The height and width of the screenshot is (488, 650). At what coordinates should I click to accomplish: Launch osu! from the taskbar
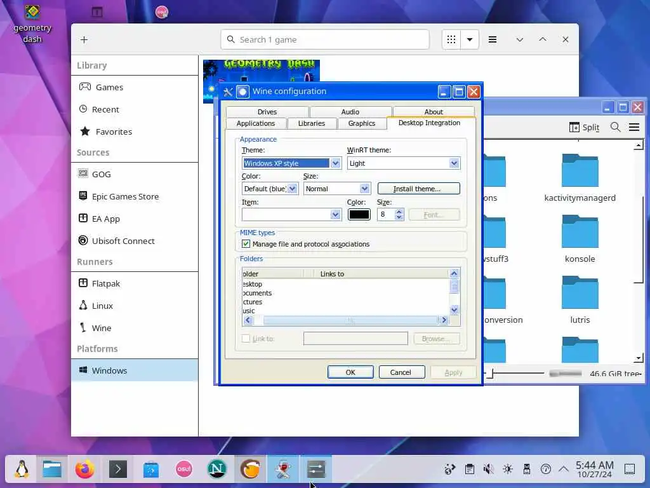click(x=183, y=470)
